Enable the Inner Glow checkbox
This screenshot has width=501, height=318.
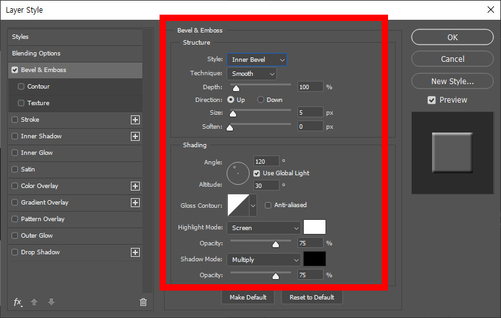pyautogui.click(x=15, y=153)
